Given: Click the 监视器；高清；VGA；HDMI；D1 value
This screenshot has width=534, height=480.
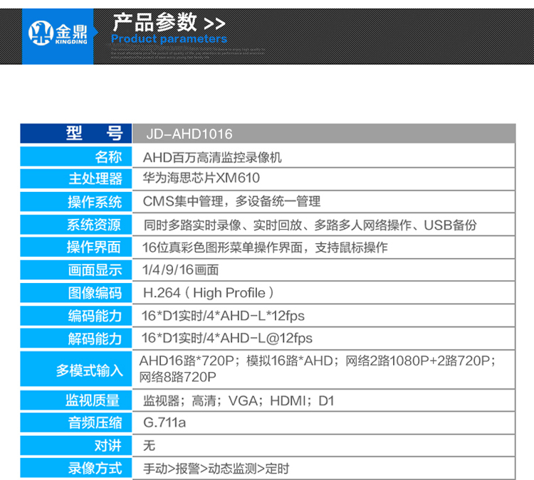Looking at the screenshot, I should click(x=238, y=400).
